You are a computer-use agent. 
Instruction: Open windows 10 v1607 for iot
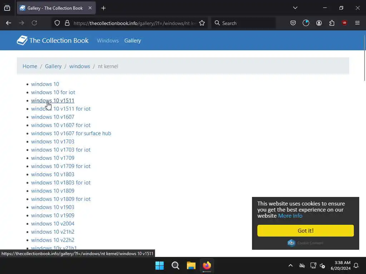61,125
